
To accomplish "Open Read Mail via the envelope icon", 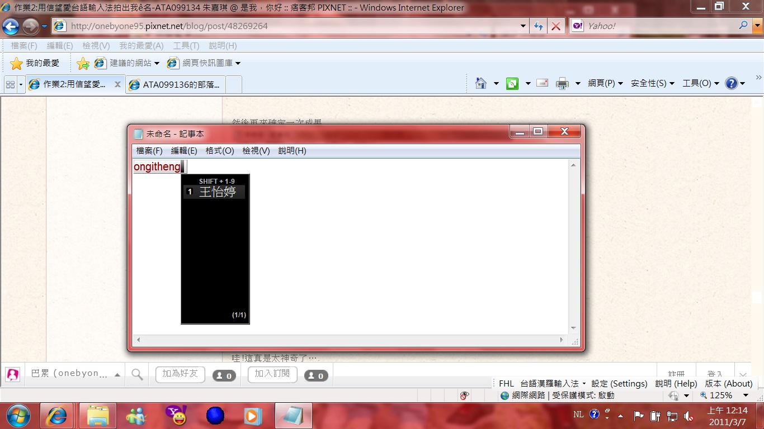I will 542,83.
